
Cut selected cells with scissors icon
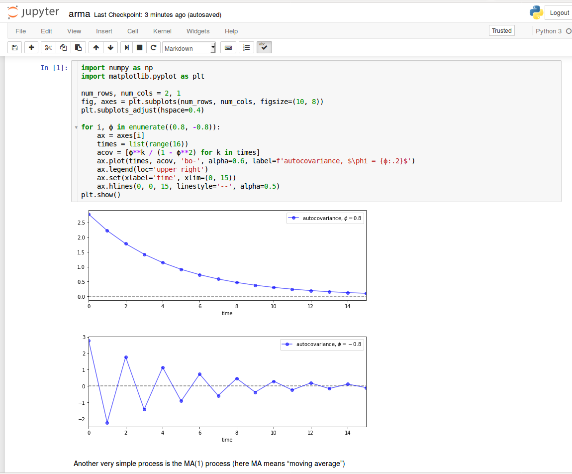click(x=48, y=47)
